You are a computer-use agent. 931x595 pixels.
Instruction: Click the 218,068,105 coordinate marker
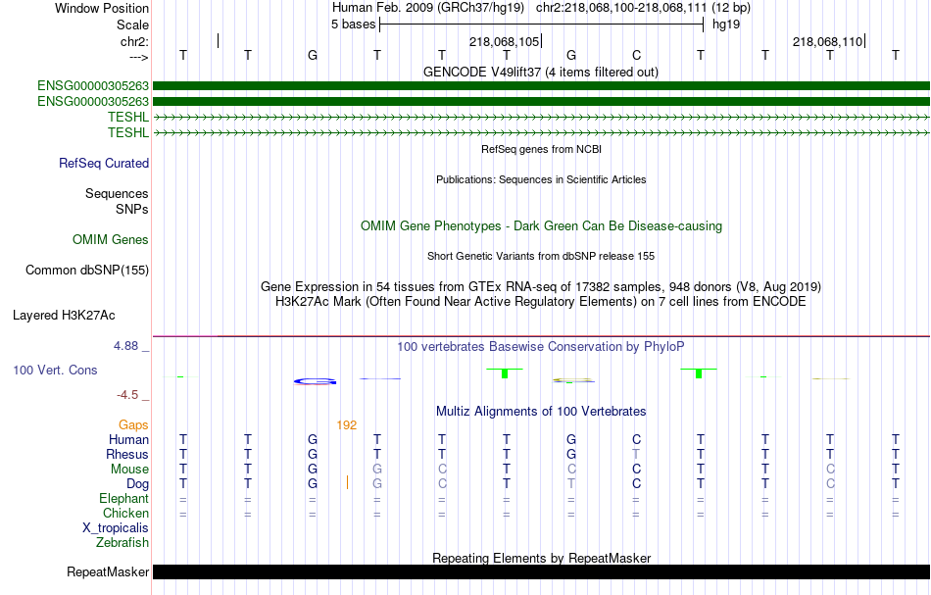(504, 41)
